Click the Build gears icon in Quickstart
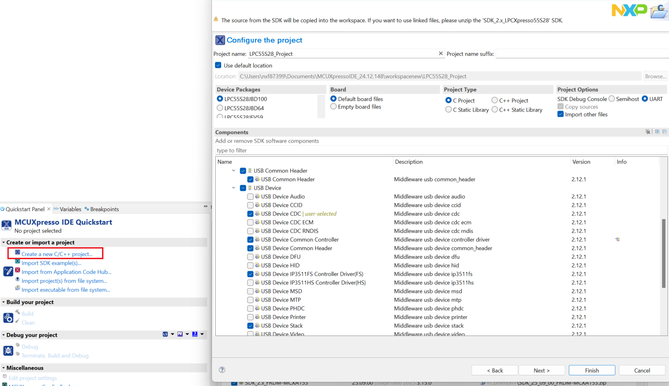Viewport: 669px width, 386px height. 8,318
